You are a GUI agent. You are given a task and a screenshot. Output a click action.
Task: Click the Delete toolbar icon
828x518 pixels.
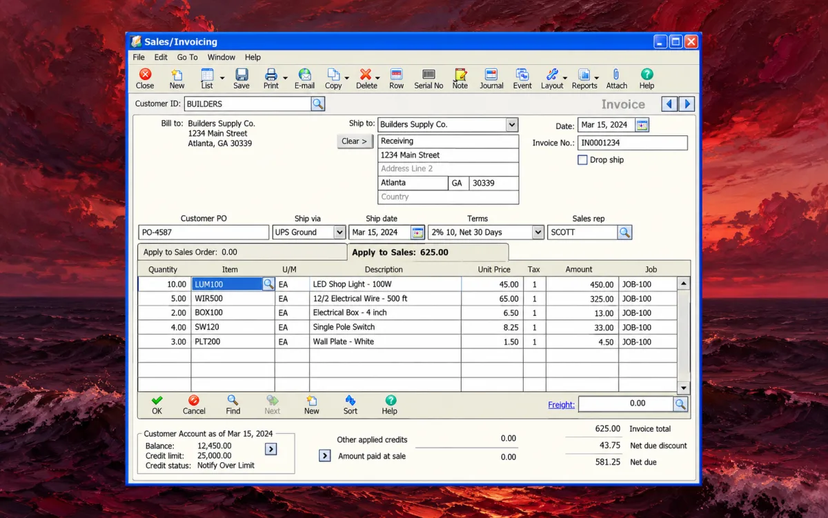coord(365,74)
